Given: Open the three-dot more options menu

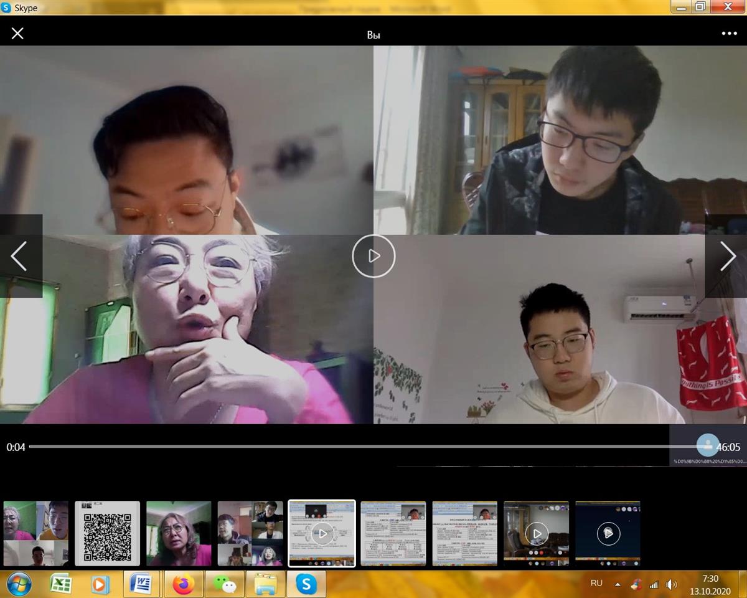Looking at the screenshot, I should [x=729, y=34].
